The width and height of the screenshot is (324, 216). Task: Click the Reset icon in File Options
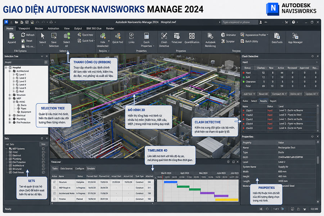pos(23,41)
